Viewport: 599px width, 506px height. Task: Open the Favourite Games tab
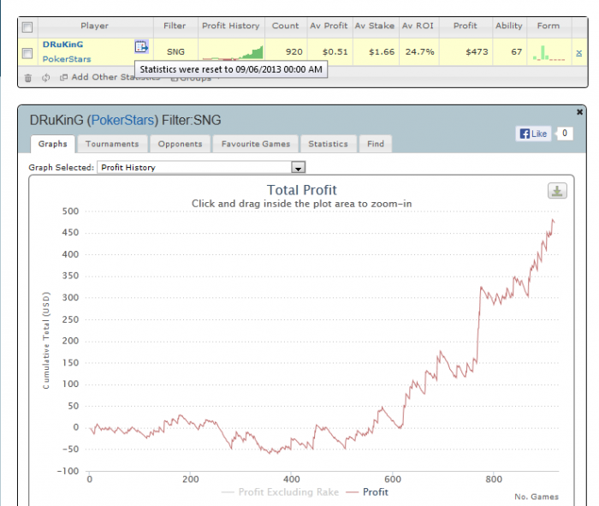pyautogui.click(x=256, y=144)
